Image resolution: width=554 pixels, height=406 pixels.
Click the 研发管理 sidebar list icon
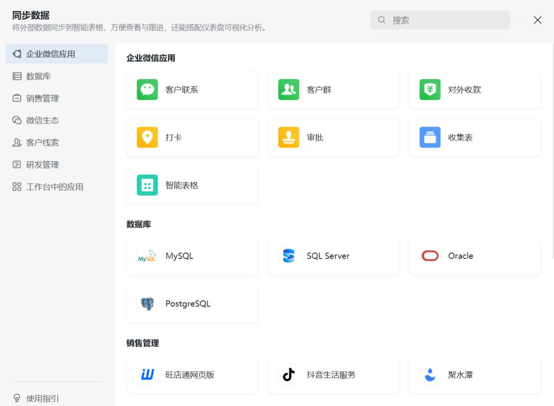point(17,165)
